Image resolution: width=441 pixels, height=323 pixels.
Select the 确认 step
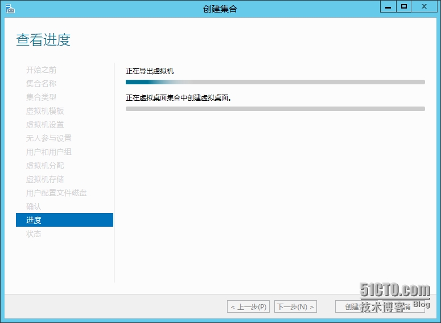[34, 207]
